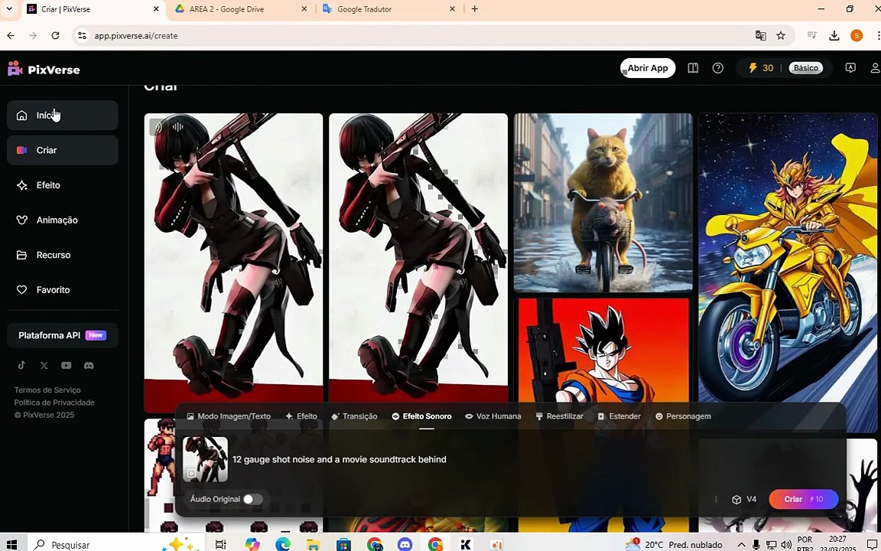The height and width of the screenshot is (551, 881).
Task: Click the Abrir App button
Action: [x=648, y=68]
